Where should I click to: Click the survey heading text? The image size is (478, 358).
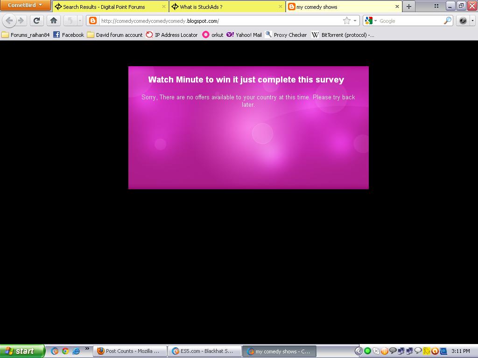pos(246,79)
